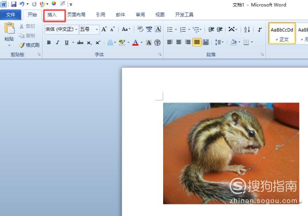Open the font name dropdown (宋体)

pyautogui.click(x=76, y=29)
